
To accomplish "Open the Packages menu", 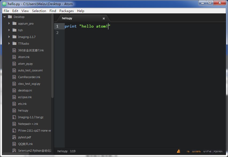I will [x=66, y=11].
